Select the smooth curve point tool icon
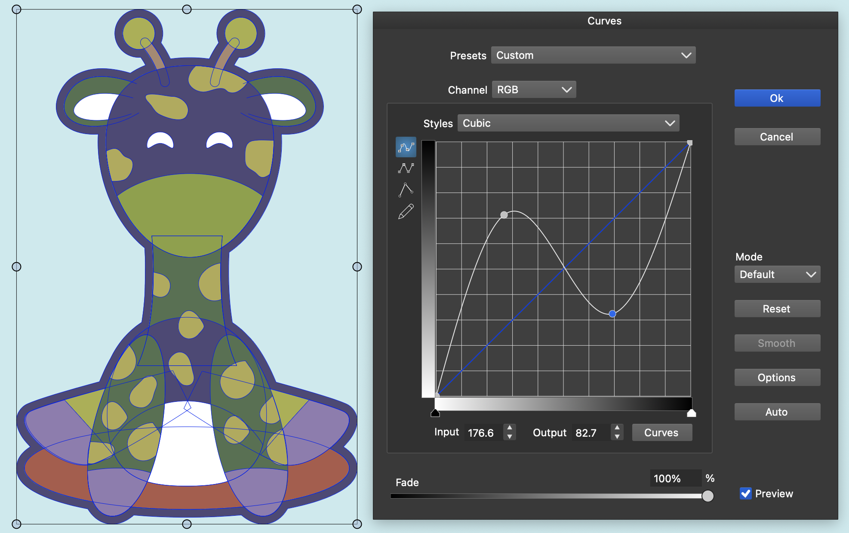849x533 pixels. [x=406, y=147]
